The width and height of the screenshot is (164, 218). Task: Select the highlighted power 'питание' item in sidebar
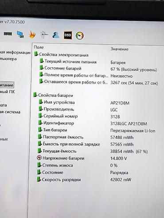[x=7, y=85]
